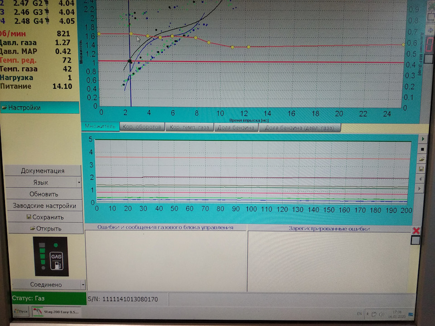Switch to the Кор. оборотов tab
This screenshot has height=326, width=435.
[142, 127]
